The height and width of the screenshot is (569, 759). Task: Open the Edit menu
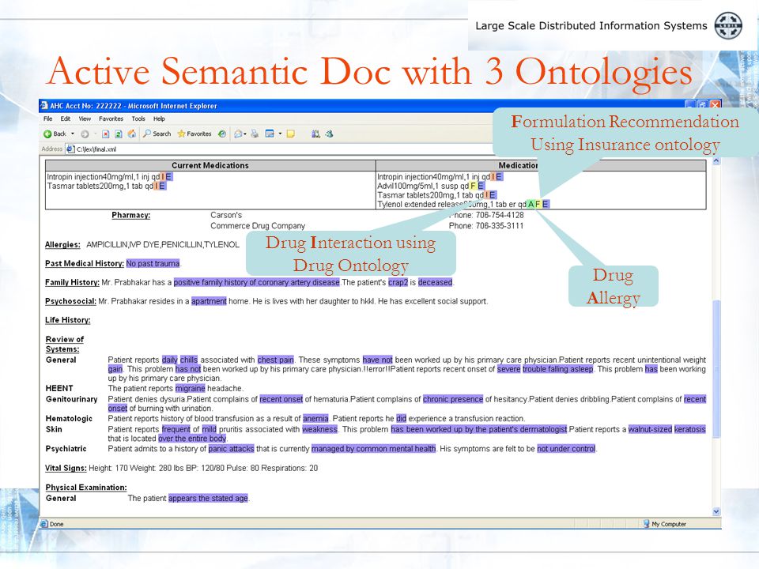(x=66, y=119)
